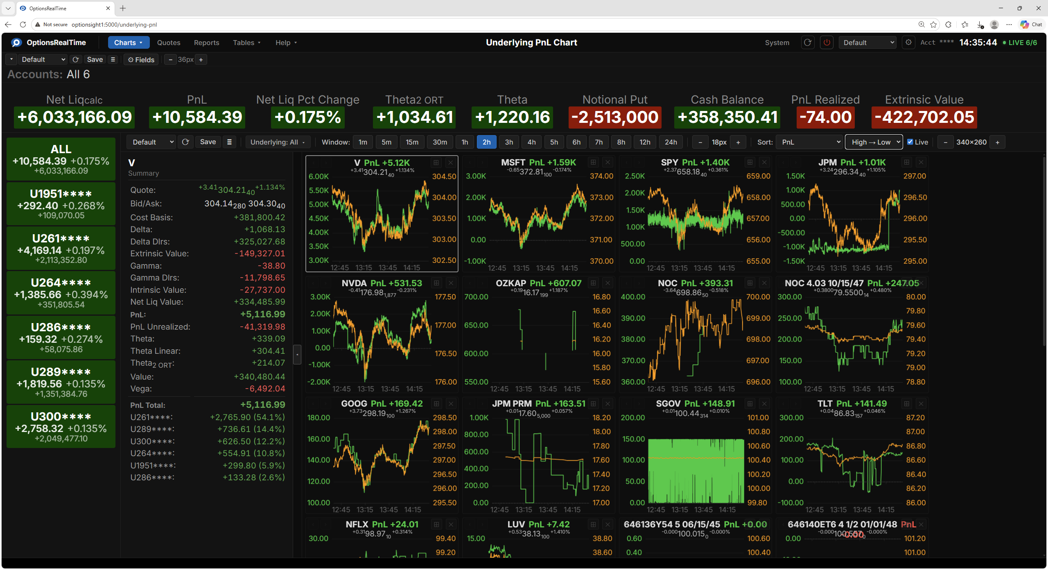
Task: Close the LUV chart tile
Action: click(x=608, y=525)
